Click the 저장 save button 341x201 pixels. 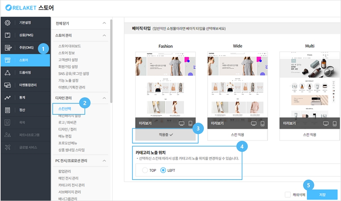point(322,195)
